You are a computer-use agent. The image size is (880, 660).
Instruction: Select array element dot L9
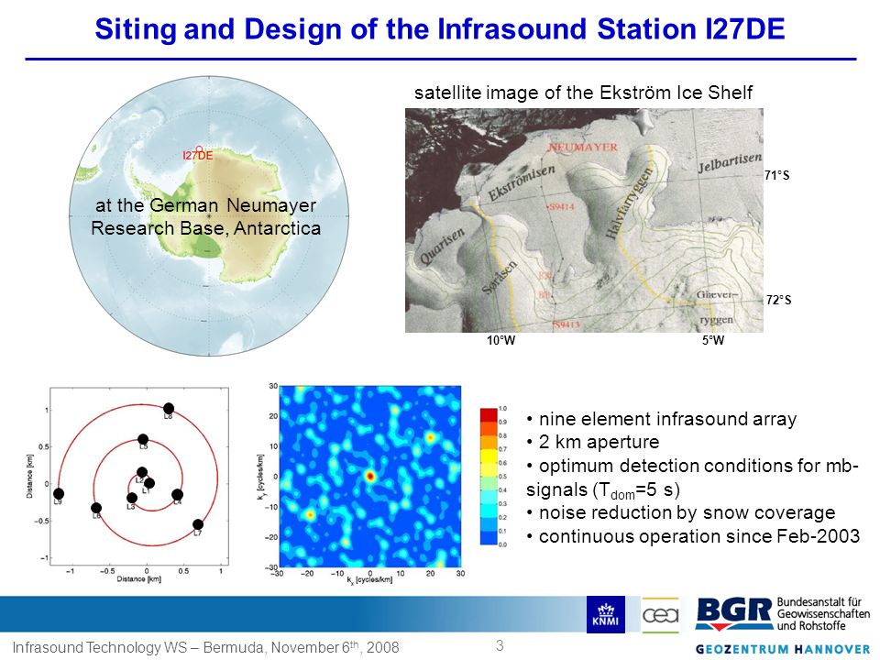tap(59, 494)
